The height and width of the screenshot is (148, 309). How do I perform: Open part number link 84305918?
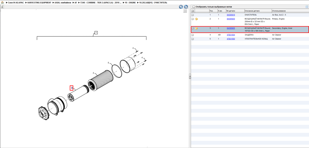point(231,15)
